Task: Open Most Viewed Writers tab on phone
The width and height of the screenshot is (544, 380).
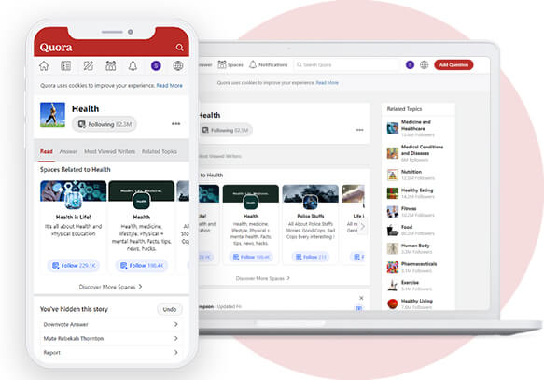Action: point(109,151)
